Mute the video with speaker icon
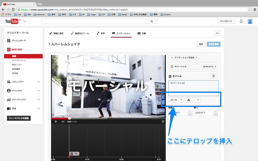Screen dimensions: 258x161 [63, 122]
